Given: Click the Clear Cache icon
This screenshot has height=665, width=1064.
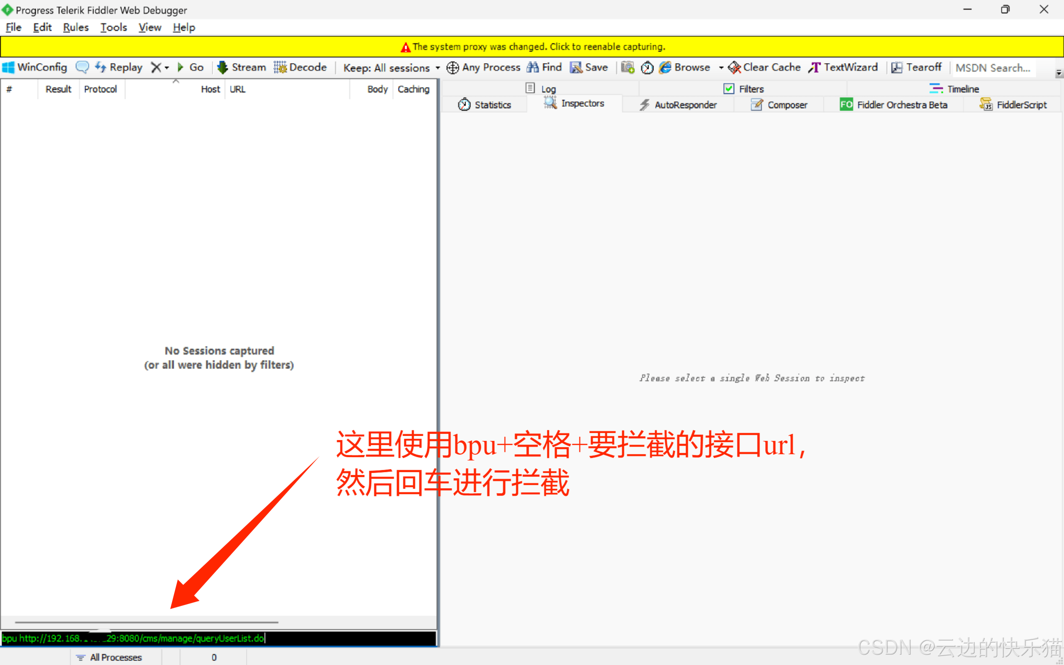Looking at the screenshot, I should (734, 67).
